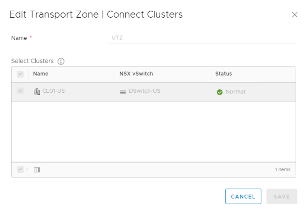Toggle the CL01-US row checkbox

tap(20, 91)
